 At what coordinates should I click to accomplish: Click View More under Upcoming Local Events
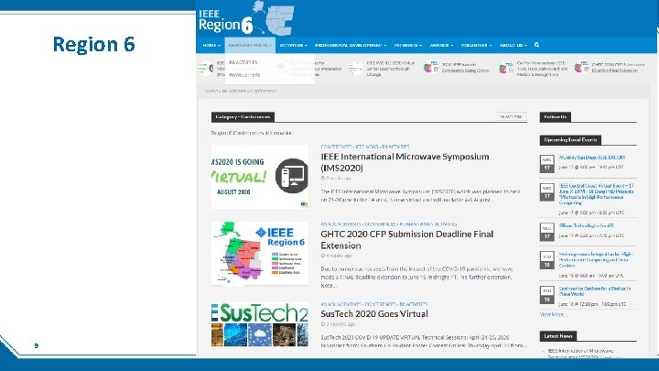pyautogui.click(x=553, y=314)
